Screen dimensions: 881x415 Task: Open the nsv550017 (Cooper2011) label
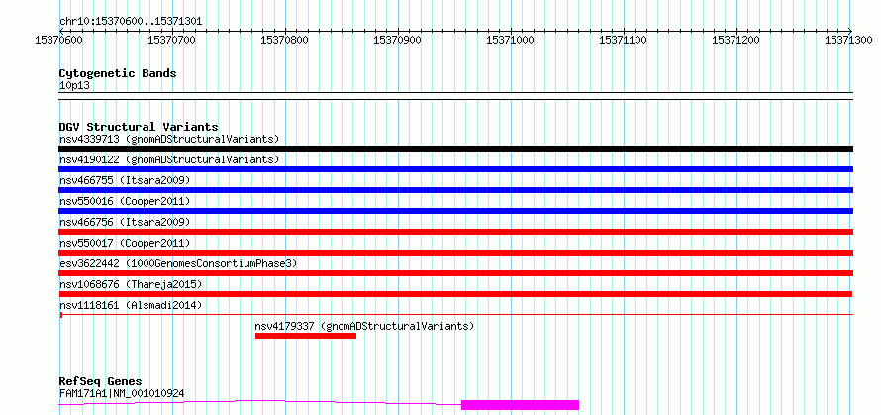click(x=125, y=243)
